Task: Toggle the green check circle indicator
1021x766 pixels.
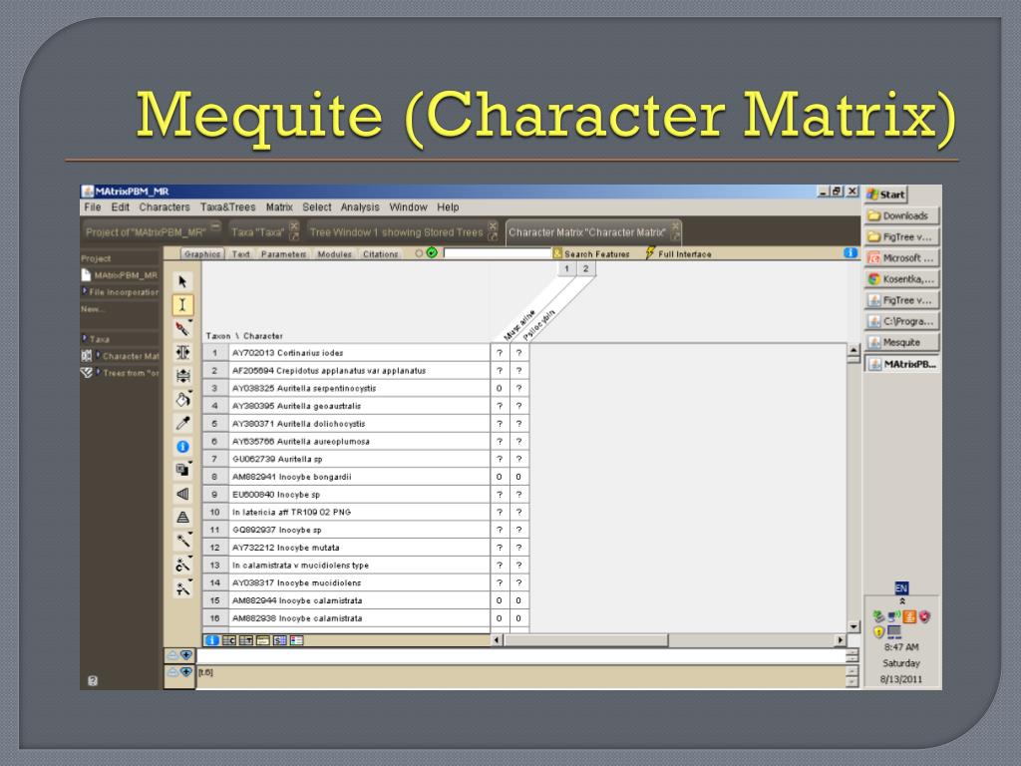Action: pos(431,252)
